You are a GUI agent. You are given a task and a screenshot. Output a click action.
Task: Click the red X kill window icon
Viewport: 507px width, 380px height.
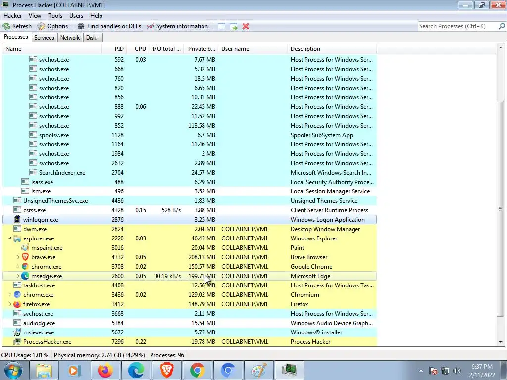coord(246,26)
